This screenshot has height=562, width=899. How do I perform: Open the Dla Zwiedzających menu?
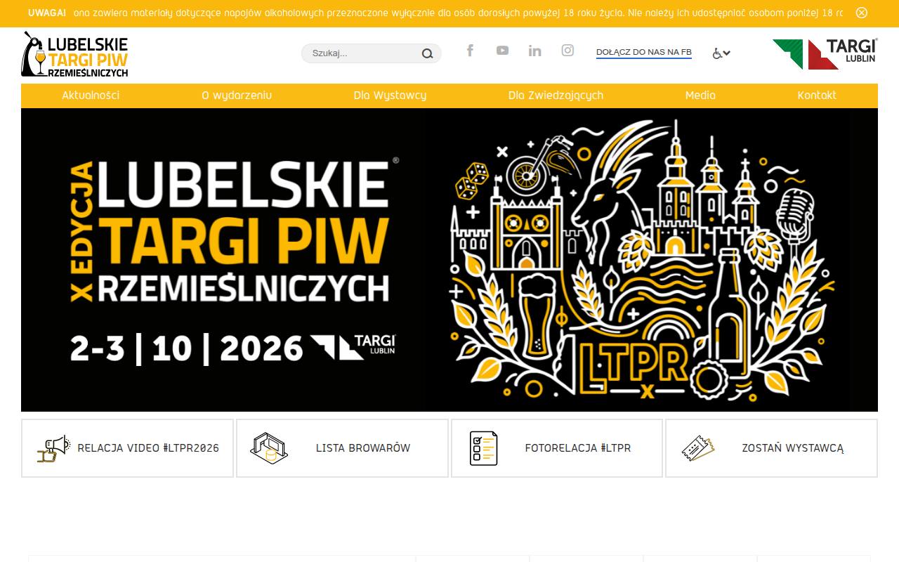556,96
